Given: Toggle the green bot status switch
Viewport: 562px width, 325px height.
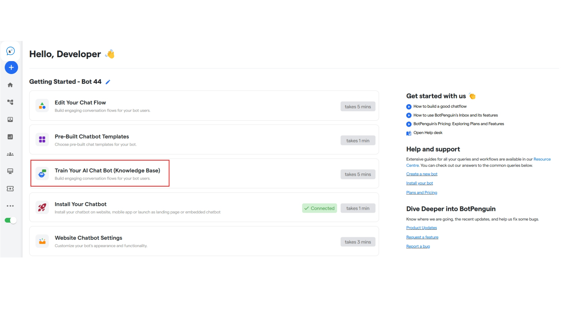Looking at the screenshot, I should pos(11,220).
